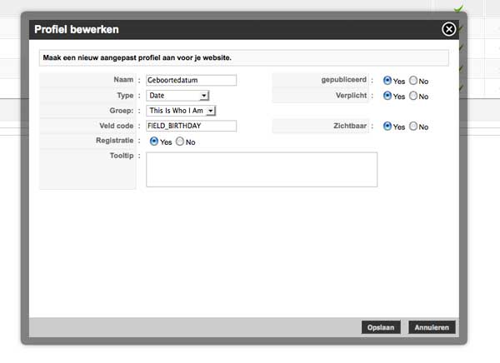Click inside the Tooltip text area
This screenshot has height=363, width=500.
point(262,170)
